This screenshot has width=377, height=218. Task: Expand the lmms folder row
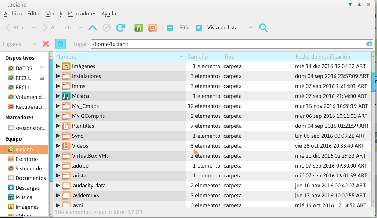click(x=58, y=86)
